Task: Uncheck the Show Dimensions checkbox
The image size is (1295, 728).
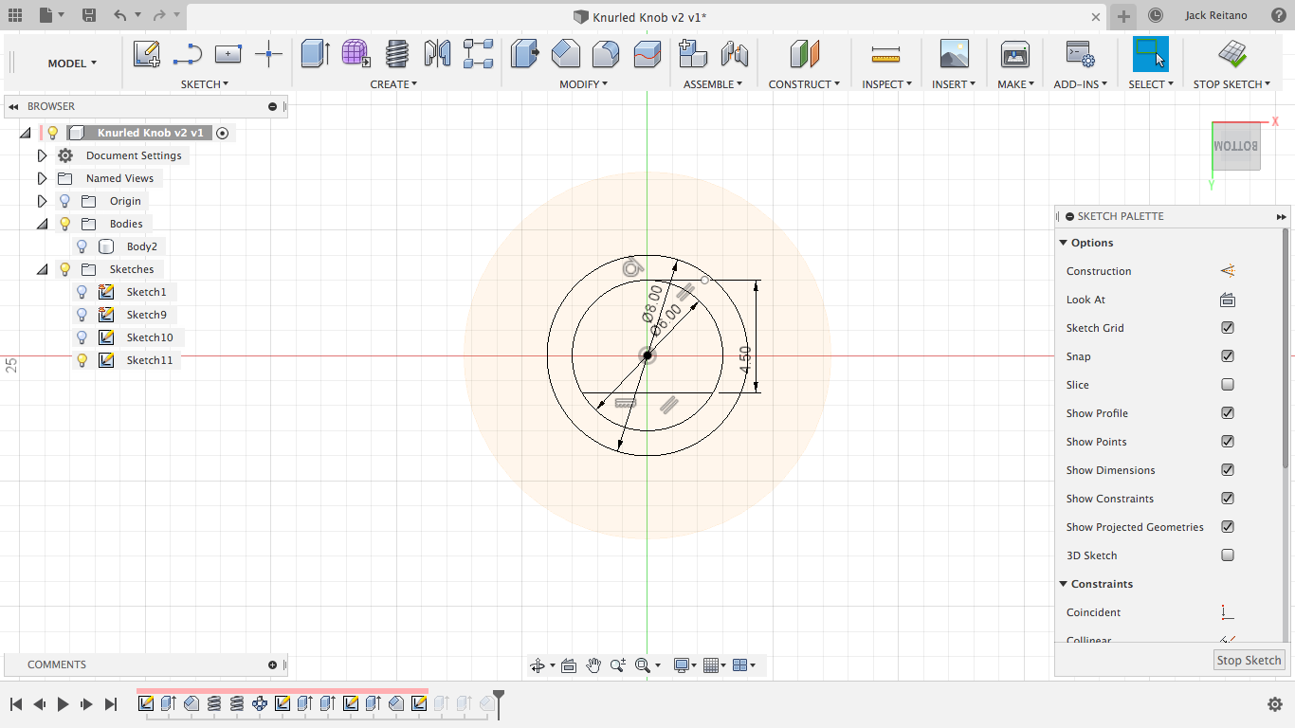Action: (x=1228, y=470)
